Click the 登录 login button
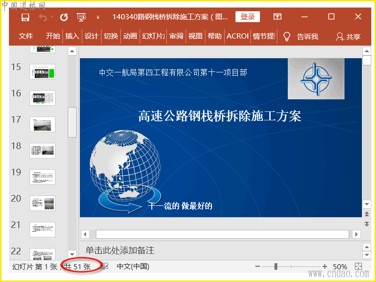Viewport: 376px width, 282px height. pyautogui.click(x=248, y=17)
